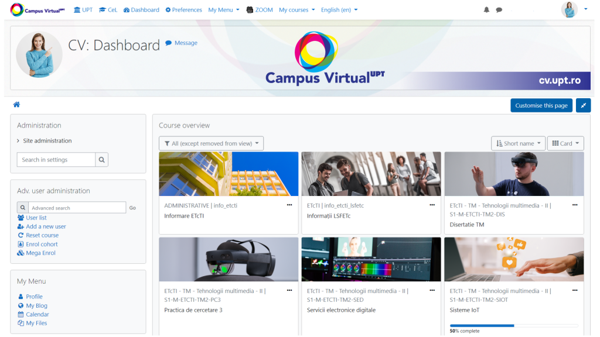Open notifications bell icon
600x337 pixels.
point(486,10)
